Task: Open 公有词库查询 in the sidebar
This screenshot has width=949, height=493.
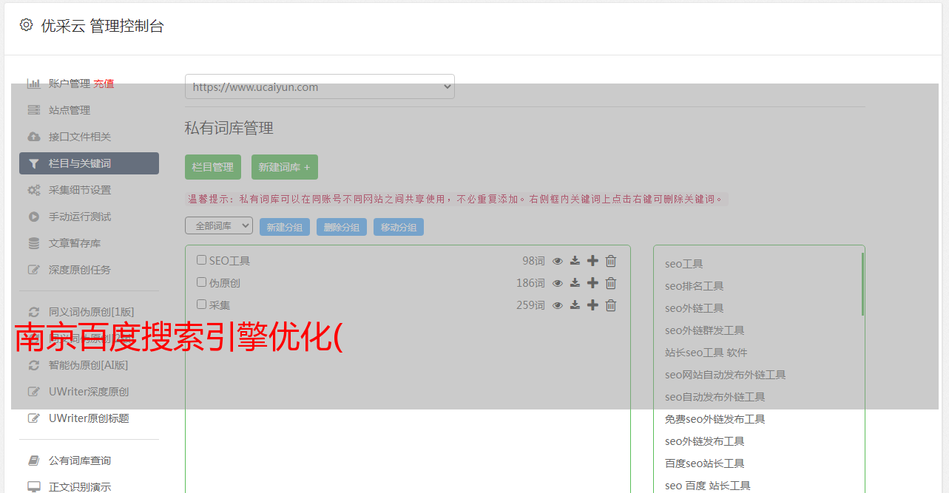Action: tap(80, 460)
